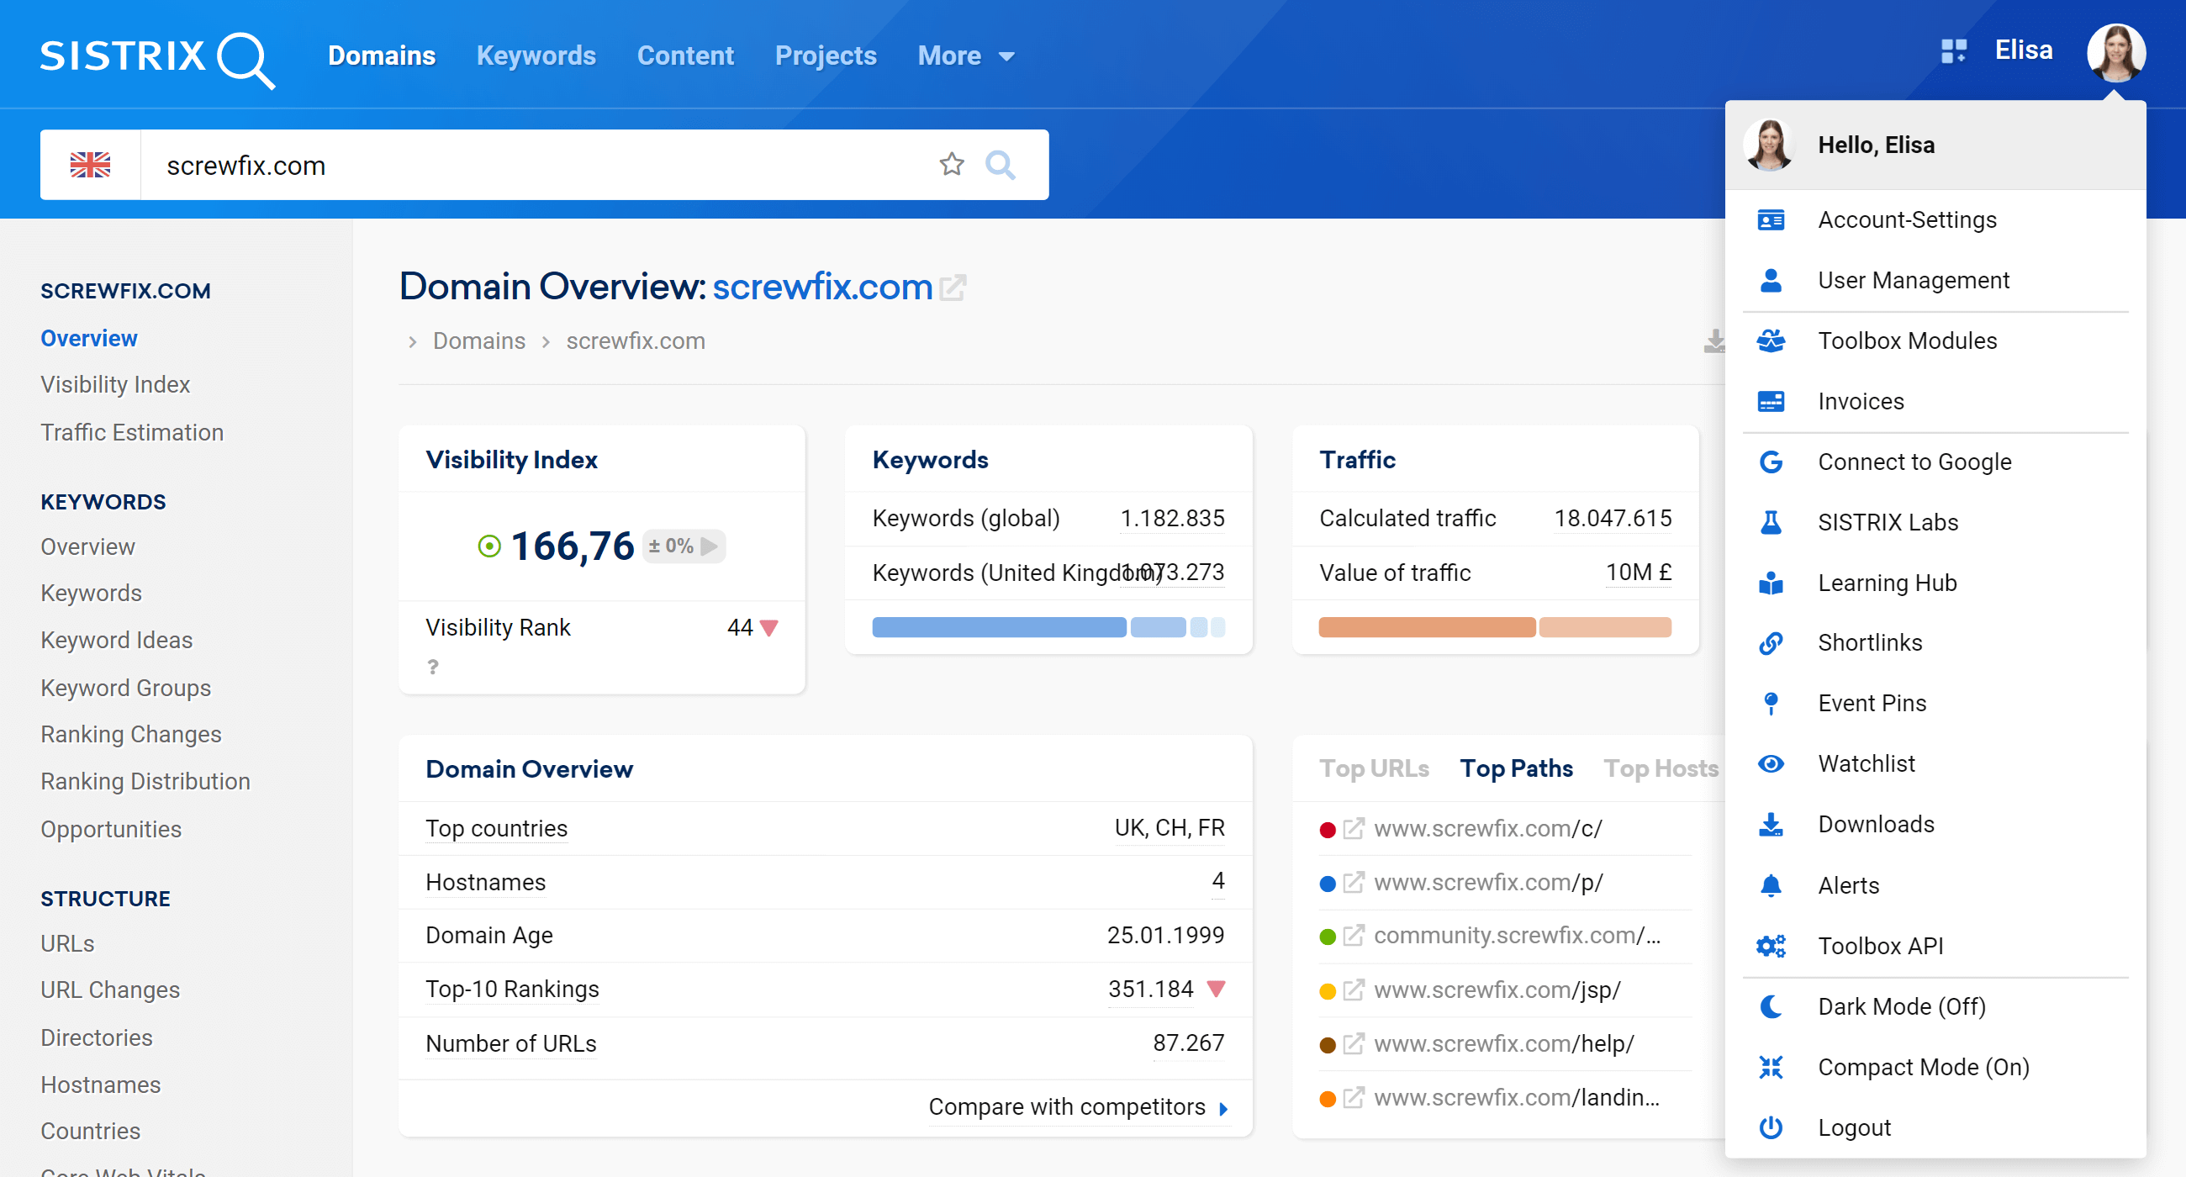The width and height of the screenshot is (2186, 1177).
Task: Click the search magnifier icon
Action: pos(1000,165)
